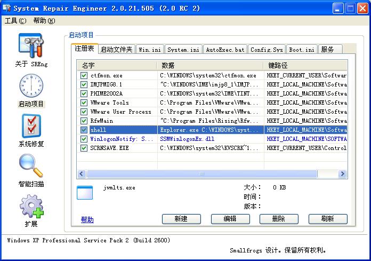Select the IMJPMIG8.1 row name
The image size is (371, 261).
pyautogui.click(x=106, y=84)
